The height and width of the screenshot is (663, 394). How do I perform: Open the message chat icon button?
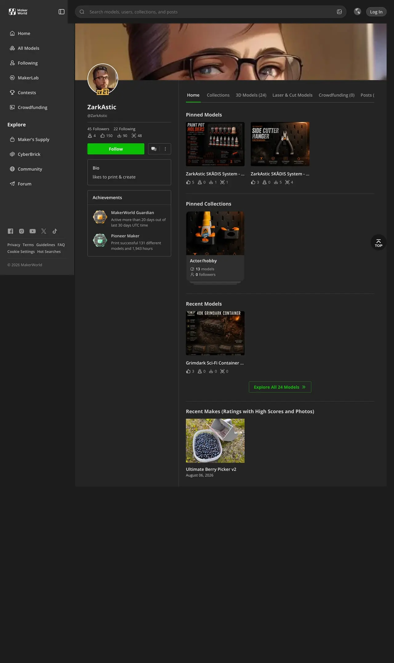click(x=154, y=149)
